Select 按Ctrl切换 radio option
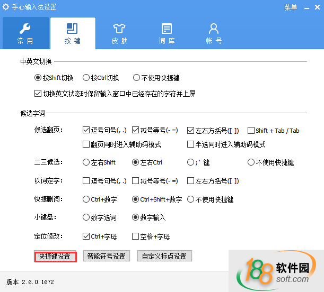The height and width of the screenshot is (292, 324). point(86,78)
